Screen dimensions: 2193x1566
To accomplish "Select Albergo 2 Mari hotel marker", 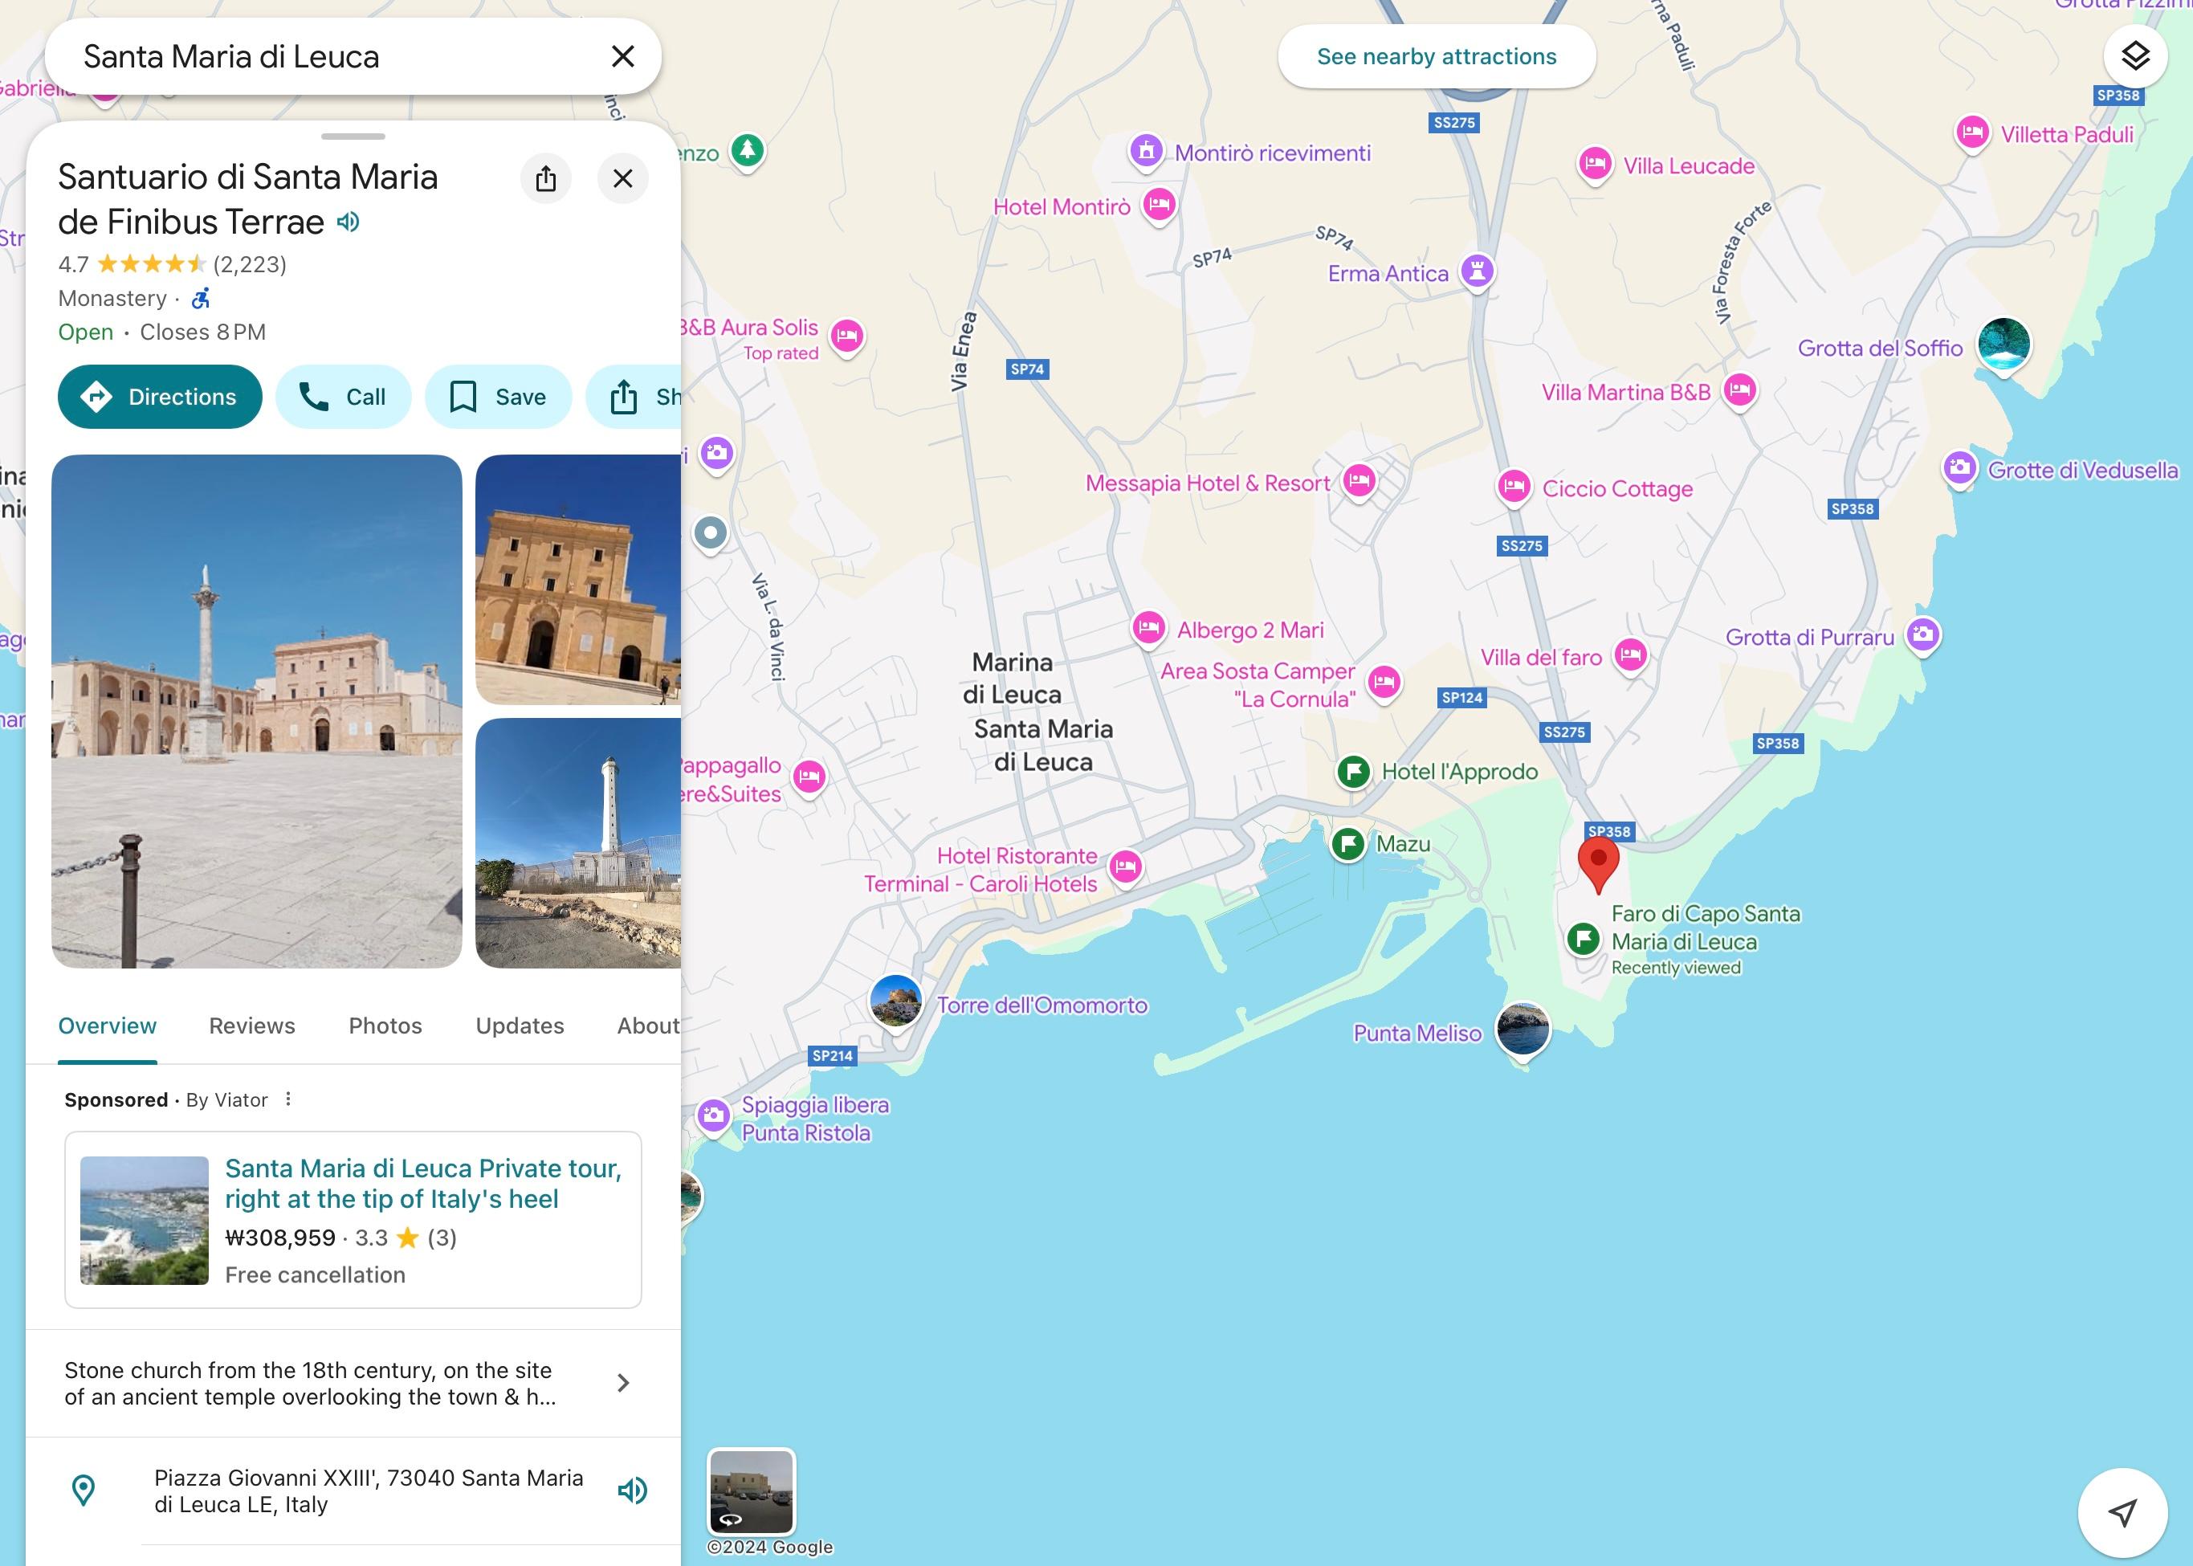I will point(1148,630).
